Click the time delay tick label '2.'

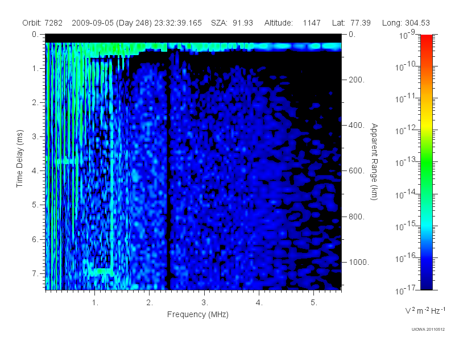point(35,103)
